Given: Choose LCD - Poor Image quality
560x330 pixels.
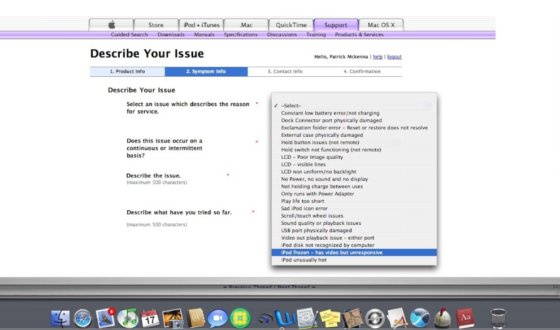Looking at the screenshot, I should (x=354, y=157).
